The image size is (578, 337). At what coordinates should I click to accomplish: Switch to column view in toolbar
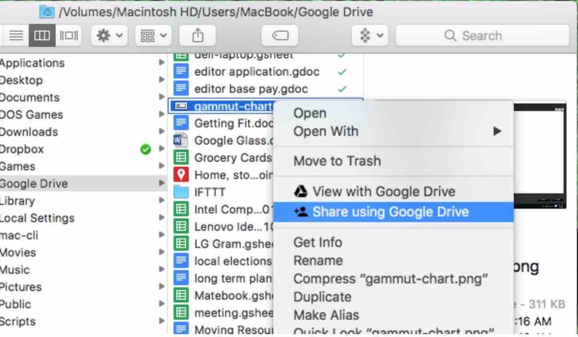click(x=42, y=35)
